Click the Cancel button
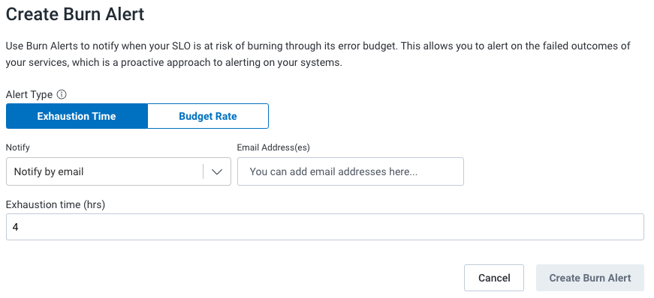Image resolution: width=654 pixels, height=298 pixels. tap(494, 278)
